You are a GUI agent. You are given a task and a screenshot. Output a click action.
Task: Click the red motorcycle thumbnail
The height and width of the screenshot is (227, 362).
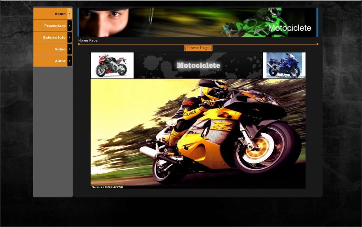pos(112,65)
